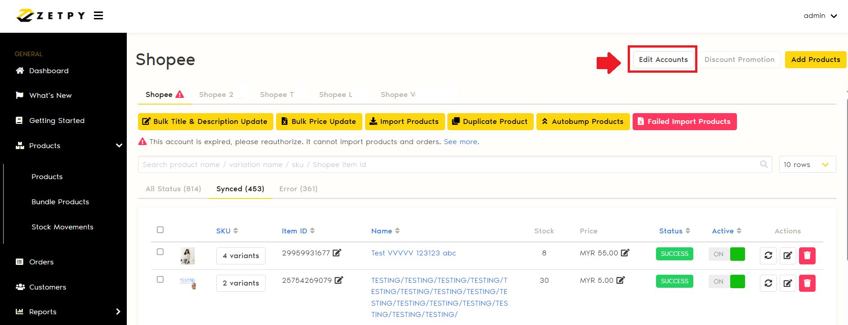Click Add Products button
The width and height of the screenshot is (848, 325).
pyautogui.click(x=816, y=60)
